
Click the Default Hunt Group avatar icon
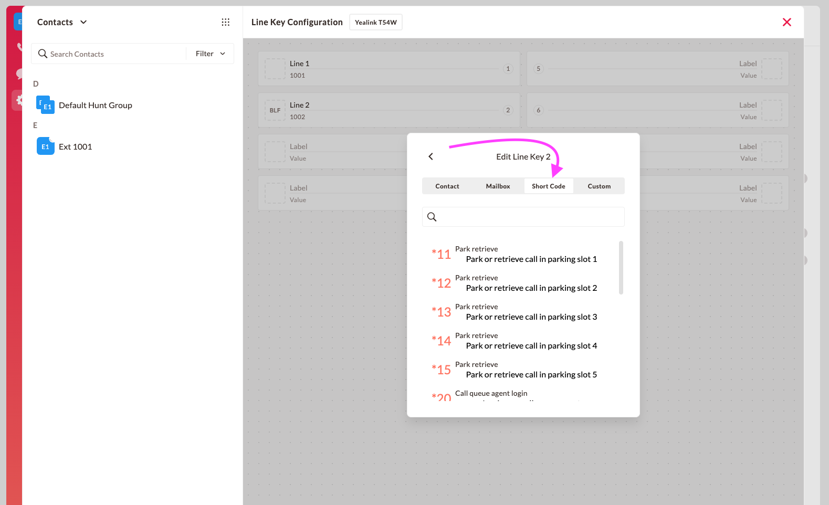46,105
